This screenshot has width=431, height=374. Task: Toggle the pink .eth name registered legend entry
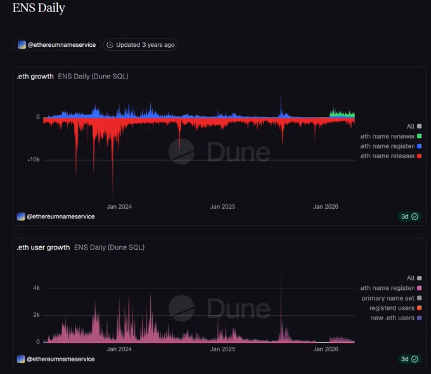coord(390,288)
